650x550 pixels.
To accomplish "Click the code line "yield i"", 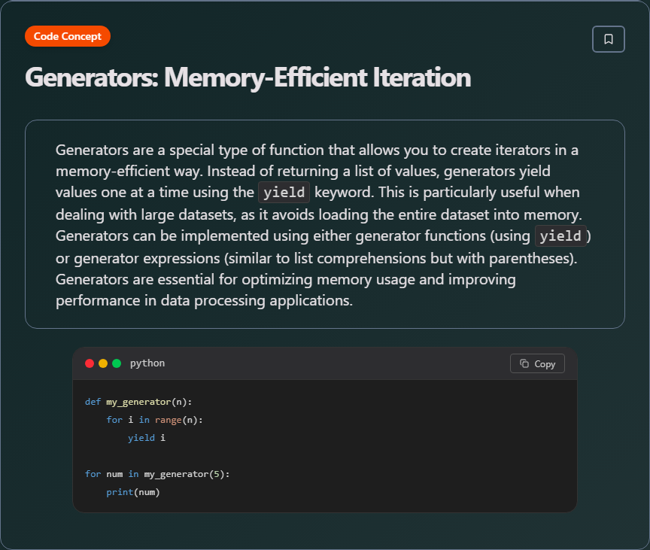I will pos(147,438).
